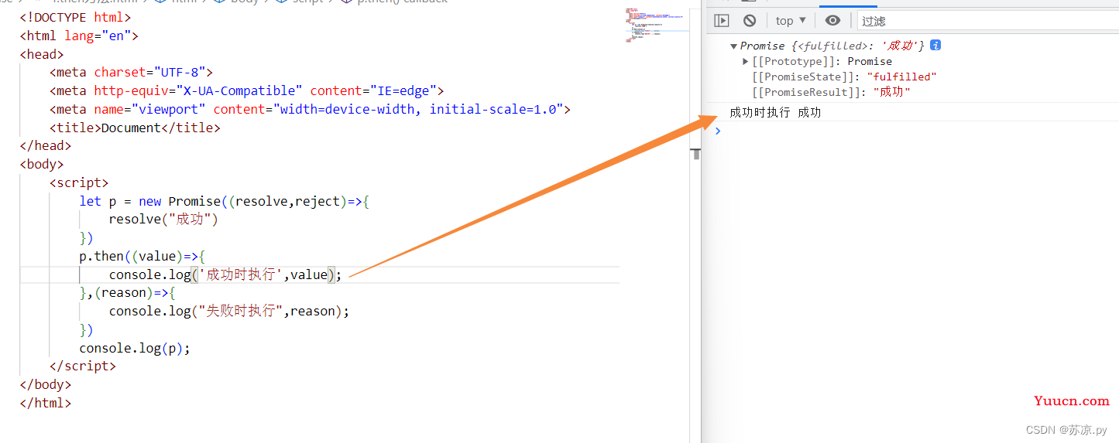This screenshot has width=1119, height=443.
Task: Click the closing </html> tag line
Action: pyautogui.click(x=45, y=403)
